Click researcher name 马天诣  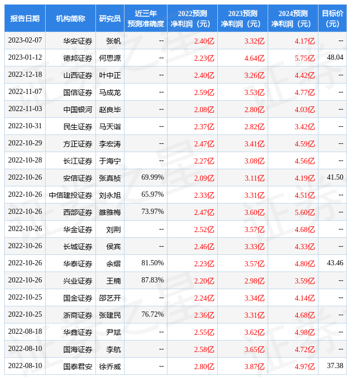pos(110,127)
